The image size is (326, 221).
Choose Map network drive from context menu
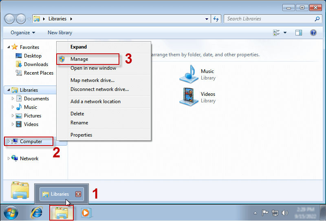pos(104,80)
